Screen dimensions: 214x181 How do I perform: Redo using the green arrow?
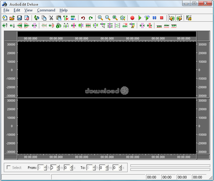point(91,18)
